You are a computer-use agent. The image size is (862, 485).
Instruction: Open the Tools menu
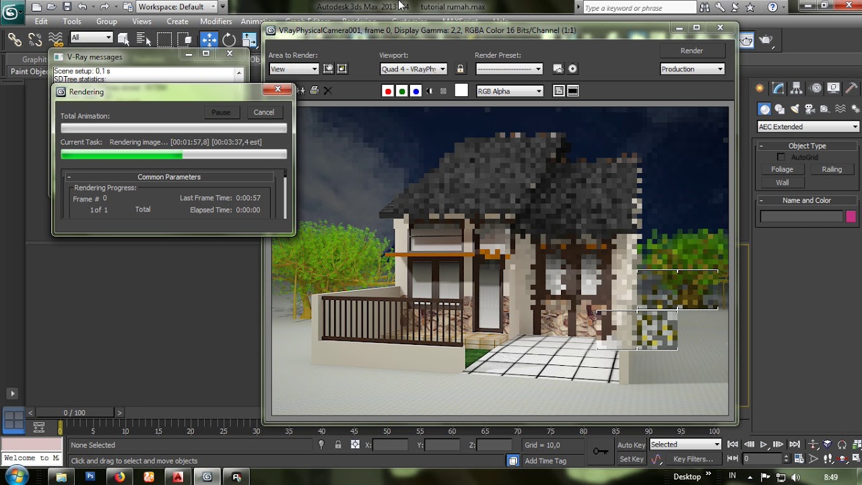[72, 22]
